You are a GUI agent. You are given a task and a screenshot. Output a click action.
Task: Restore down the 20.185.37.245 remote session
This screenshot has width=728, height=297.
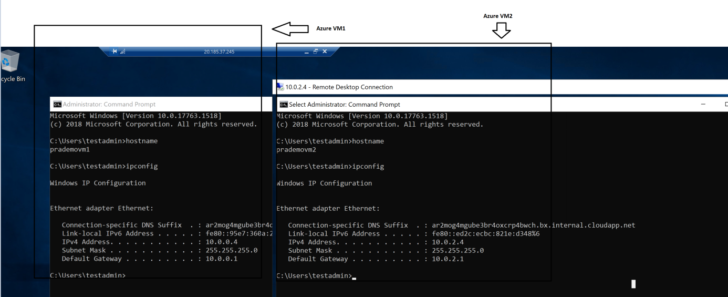point(316,52)
